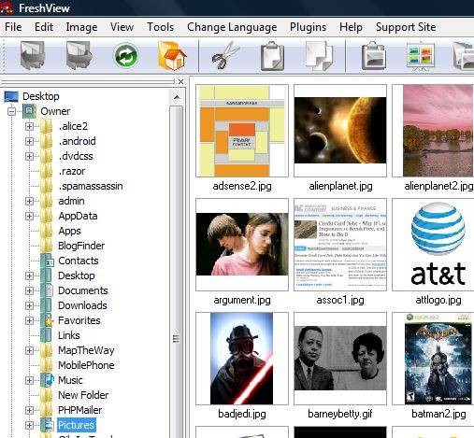Start the slideshow presentation icon

421,56
